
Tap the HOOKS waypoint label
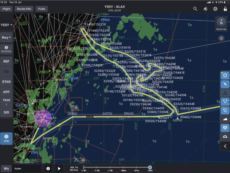pos(48,138)
